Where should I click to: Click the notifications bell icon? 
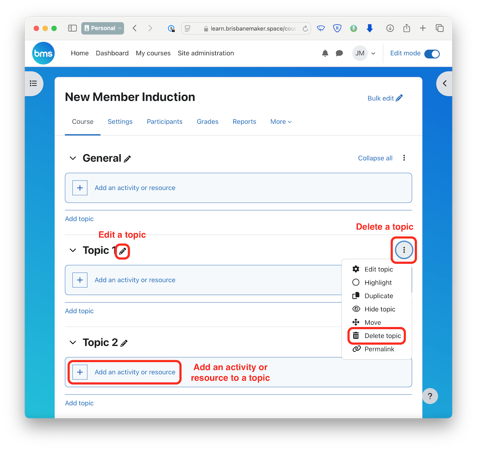coord(325,53)
